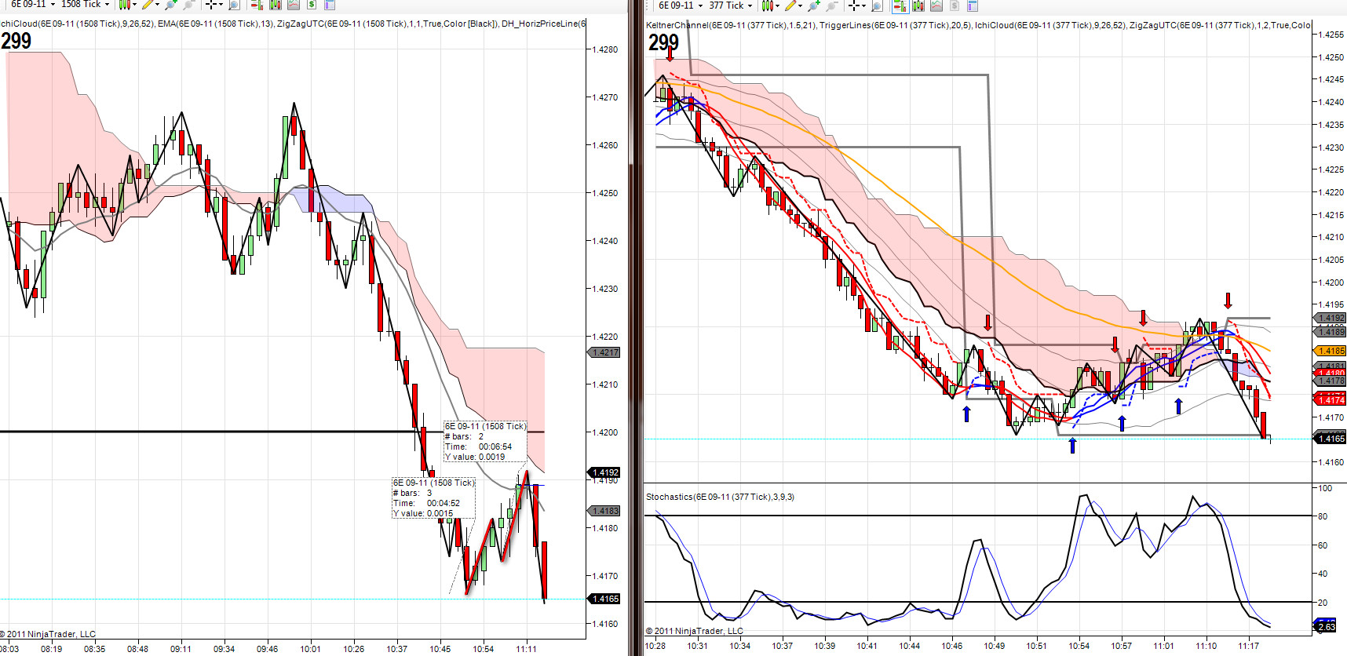Open chart properties on the 1508 Tick chart
This screenshot has width=1347, height=656.
click(330, 5)
